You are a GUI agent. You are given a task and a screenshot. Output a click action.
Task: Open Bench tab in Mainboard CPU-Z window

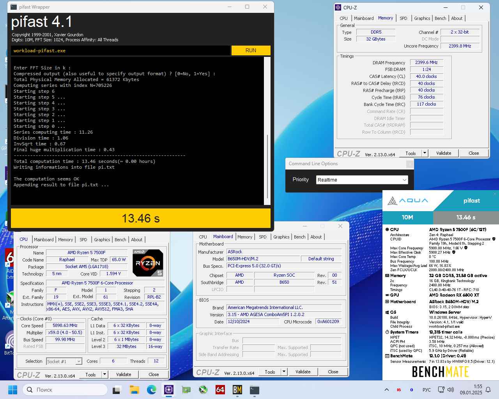pos(299,237)
